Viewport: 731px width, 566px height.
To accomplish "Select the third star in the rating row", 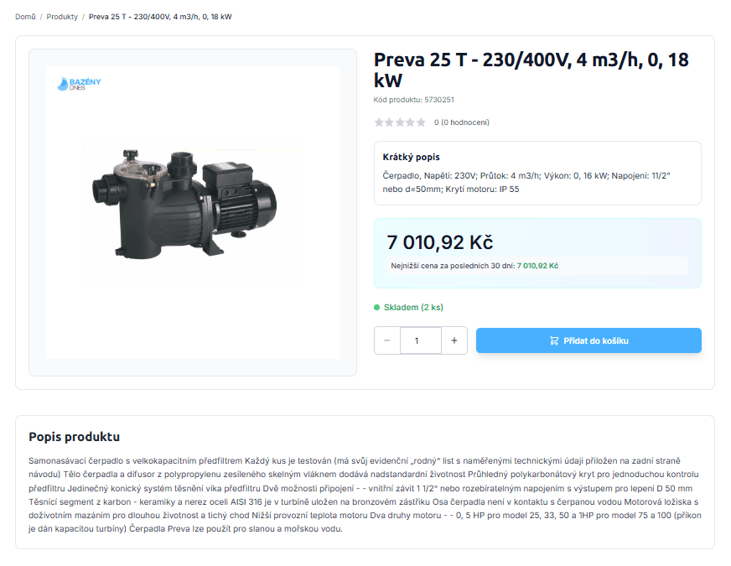I will pyautogui.click(x=401, y=122).
